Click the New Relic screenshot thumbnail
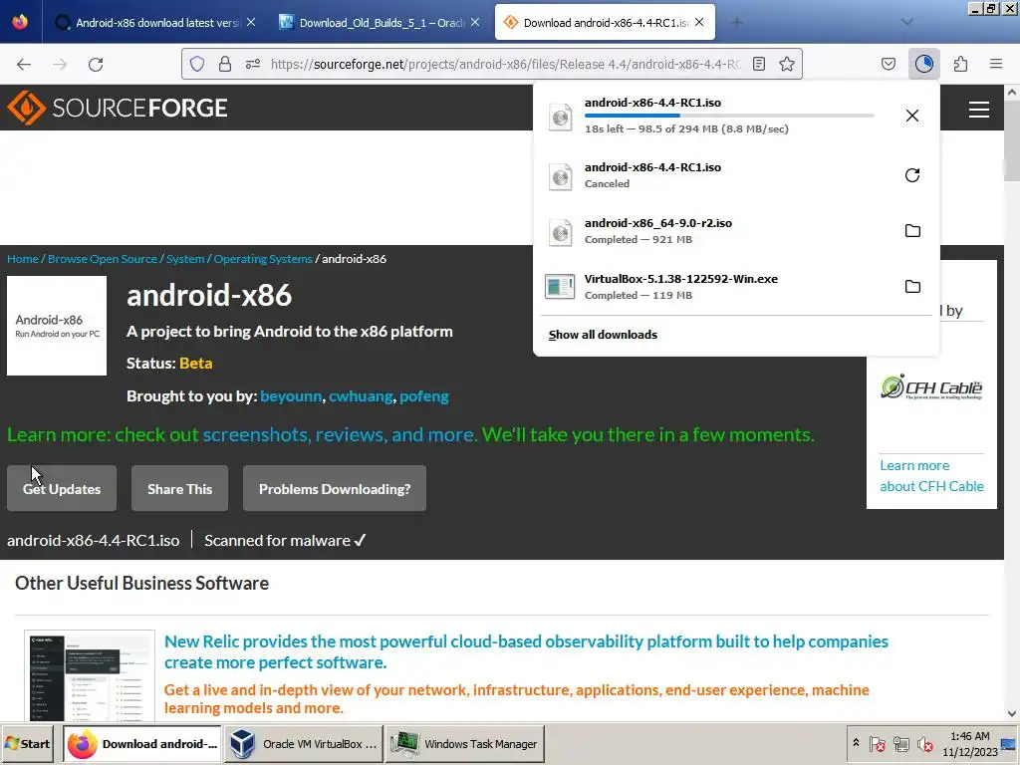The height and width of the screenshot is (765, 1020). [x=90, y=676]
